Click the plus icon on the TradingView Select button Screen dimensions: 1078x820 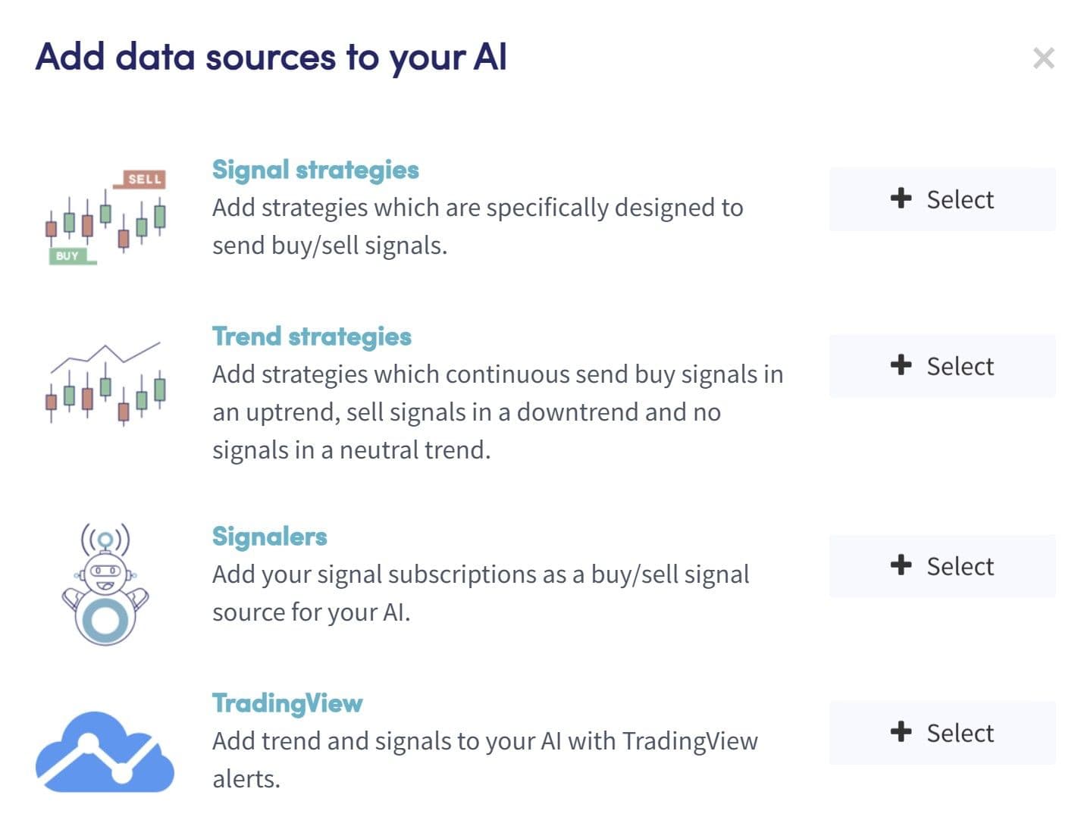pyautogui.click(x=900, y=732)
